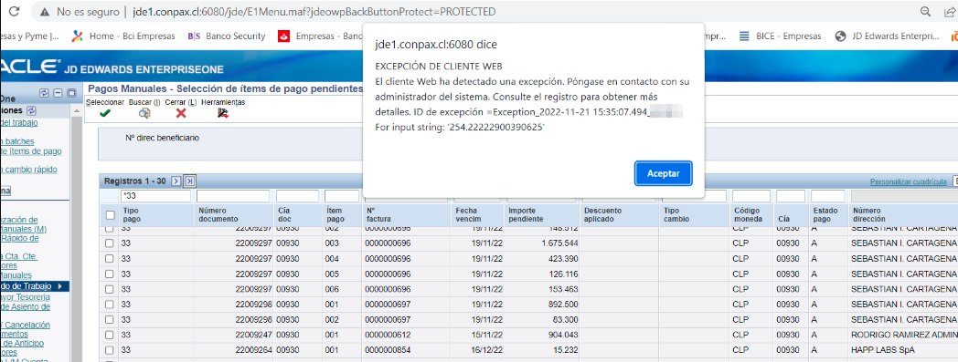Click the red Cerrar X icon
958x362 pixels.
pos(181,113)
